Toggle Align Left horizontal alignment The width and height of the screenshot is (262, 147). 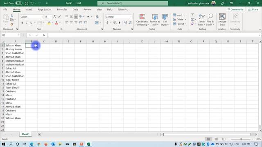tap(67, 23)
